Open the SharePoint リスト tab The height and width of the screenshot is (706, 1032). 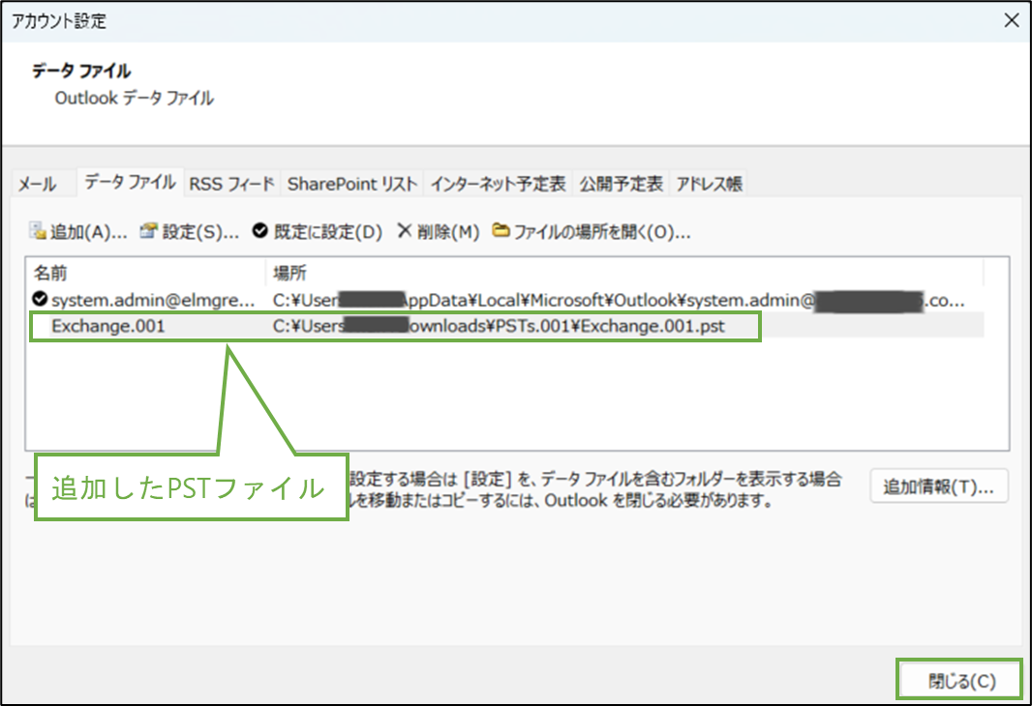(x=352, y=184)
